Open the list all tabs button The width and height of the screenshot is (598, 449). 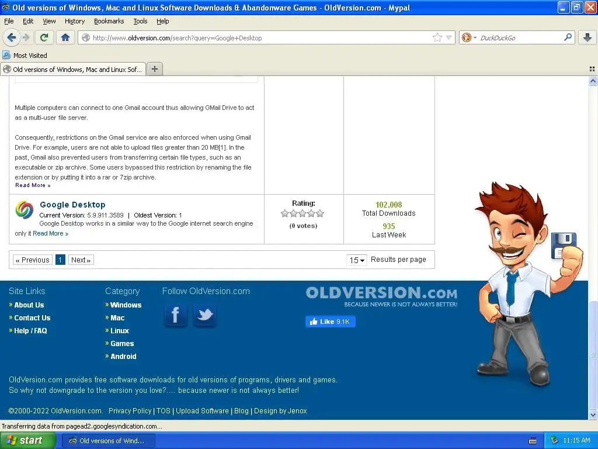[592, 69]
